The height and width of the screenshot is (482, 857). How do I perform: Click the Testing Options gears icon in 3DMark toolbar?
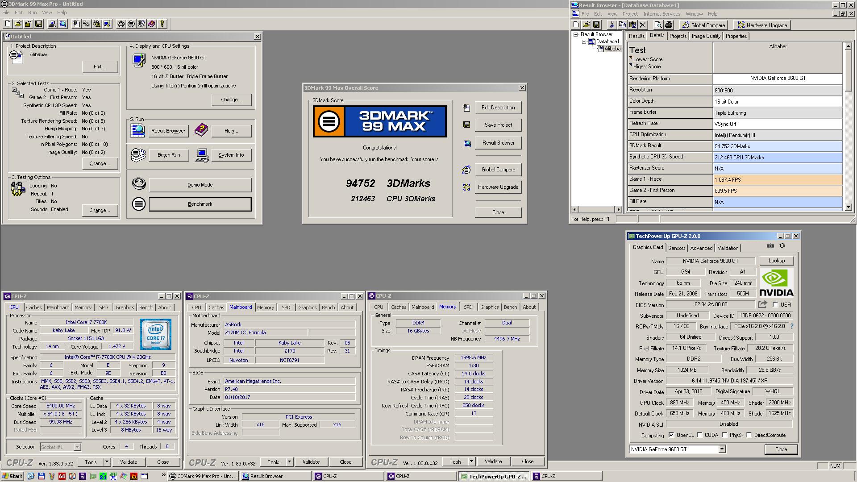pyautogui.click(x=96, y=24)
